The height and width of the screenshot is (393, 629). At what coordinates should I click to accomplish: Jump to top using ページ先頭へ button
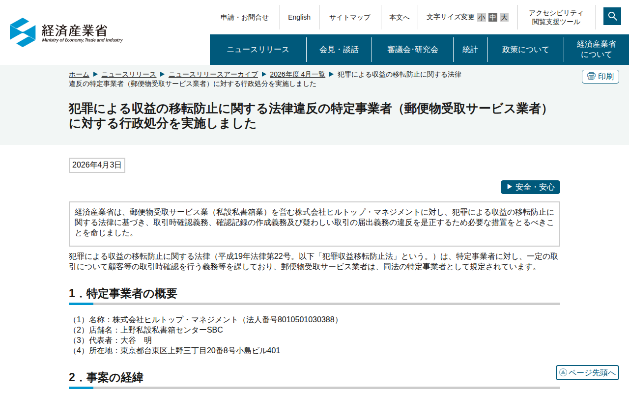click(x=587, y=372)
